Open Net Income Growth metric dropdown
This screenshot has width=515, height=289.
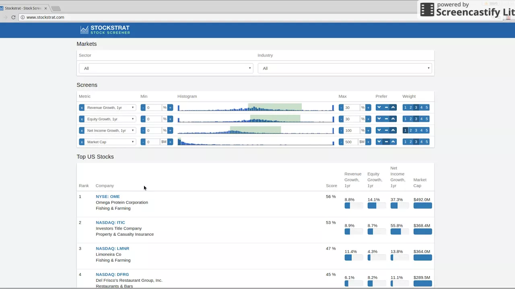pos(110,130)
